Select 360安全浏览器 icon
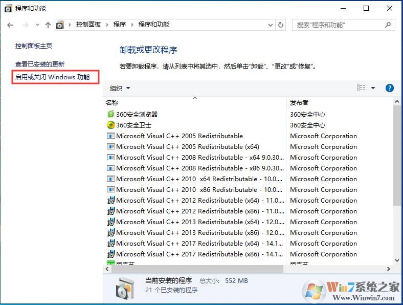Screen dimensions: 403x305 point(110,114)
